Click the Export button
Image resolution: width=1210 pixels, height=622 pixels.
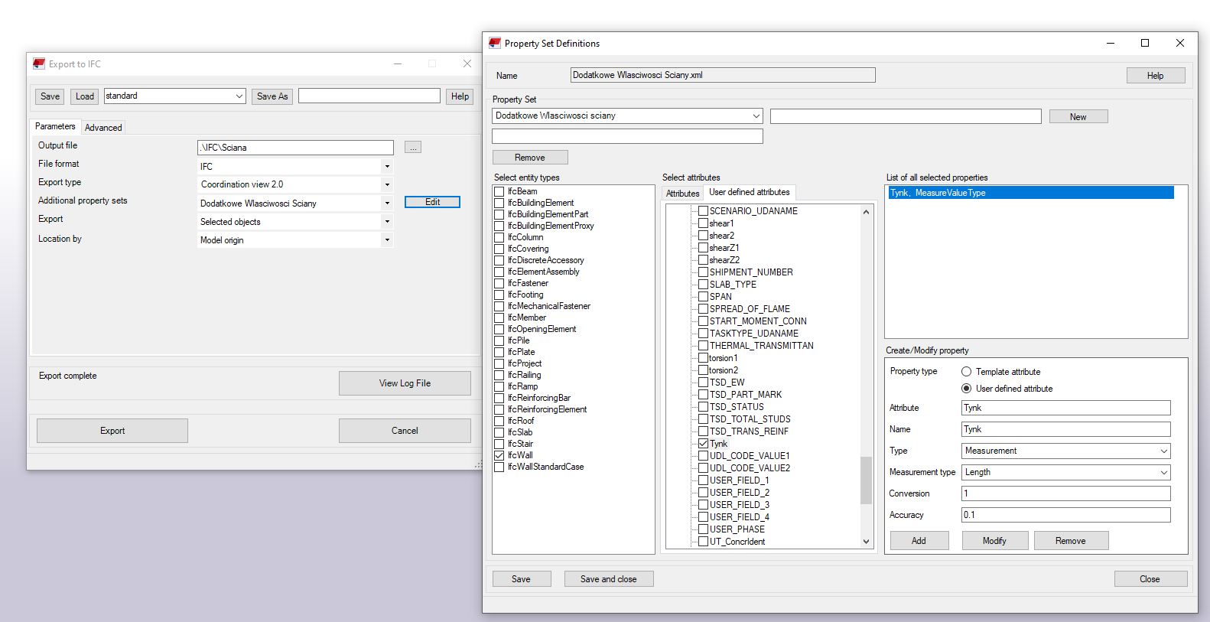(112, 431)
